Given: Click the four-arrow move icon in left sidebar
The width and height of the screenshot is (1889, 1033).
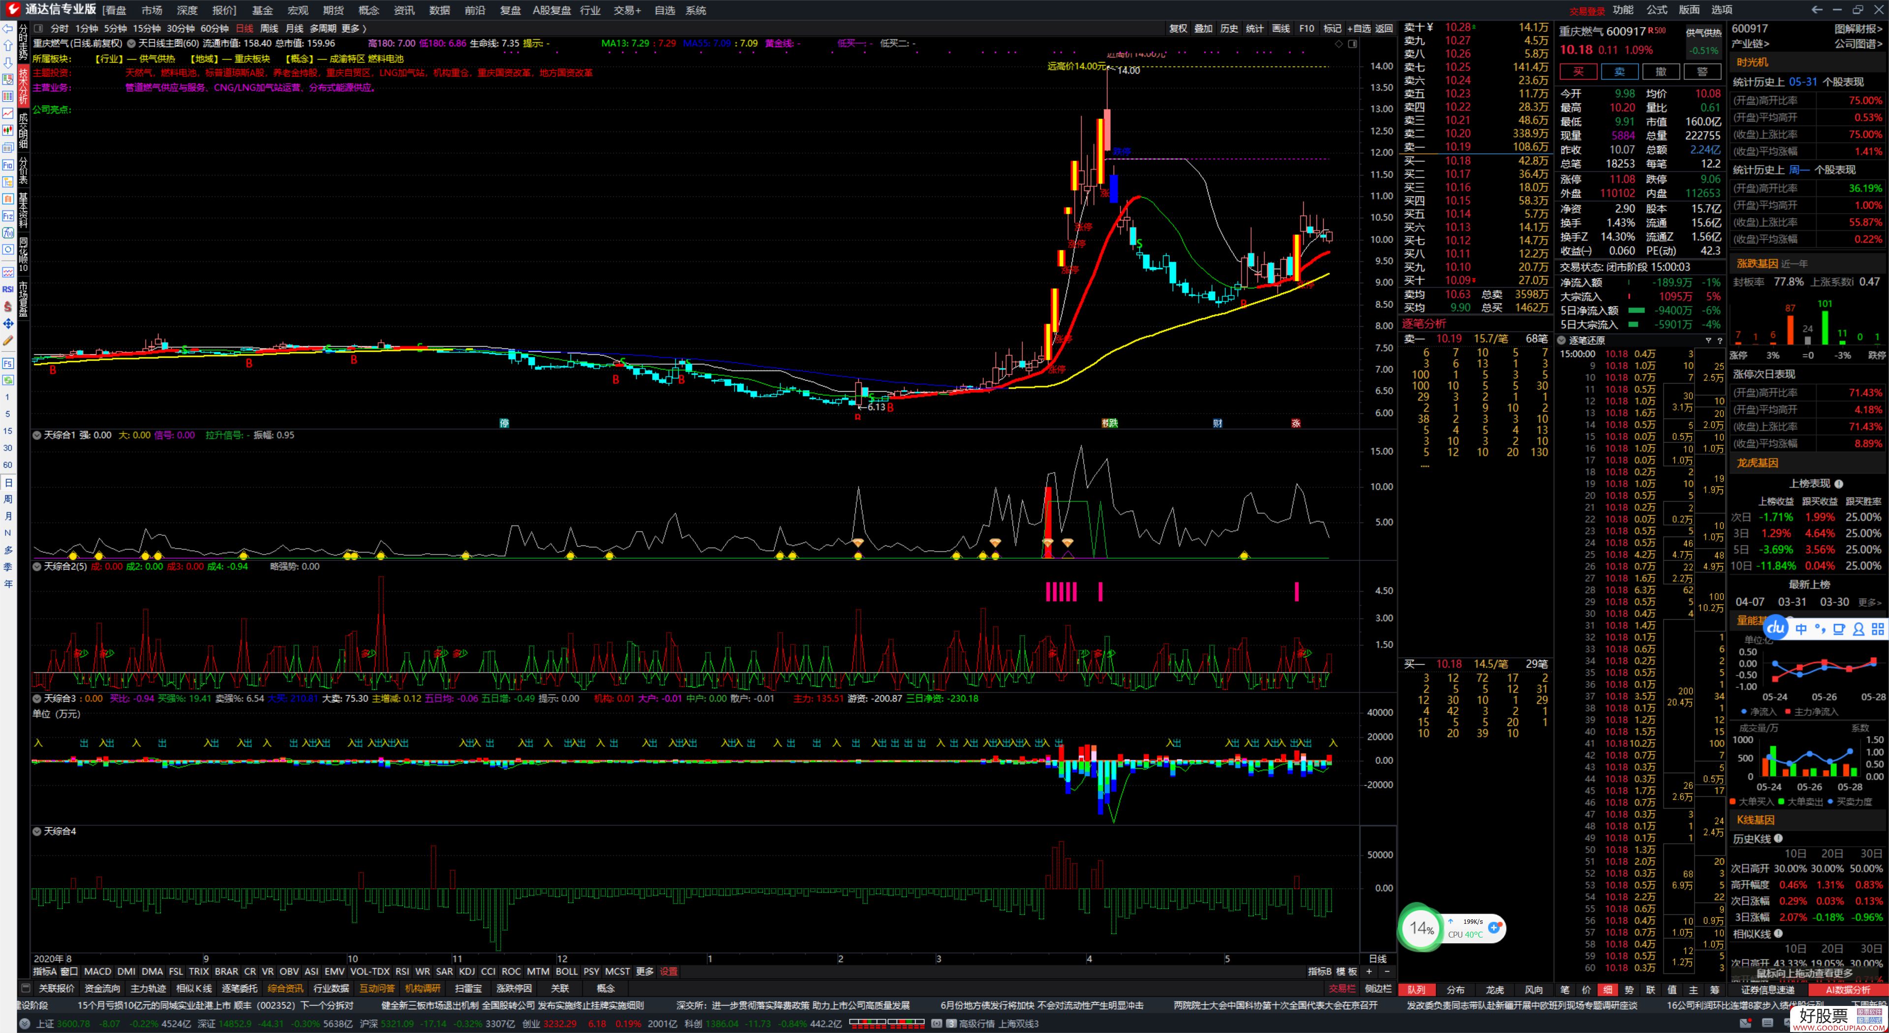Looking at the screenshot, I should [8, 323].
